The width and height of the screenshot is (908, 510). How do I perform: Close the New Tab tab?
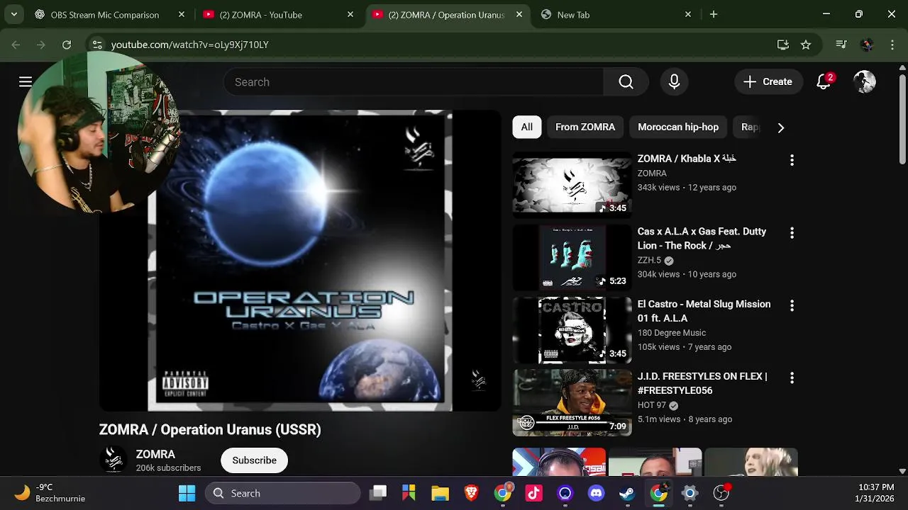(688, 14)
